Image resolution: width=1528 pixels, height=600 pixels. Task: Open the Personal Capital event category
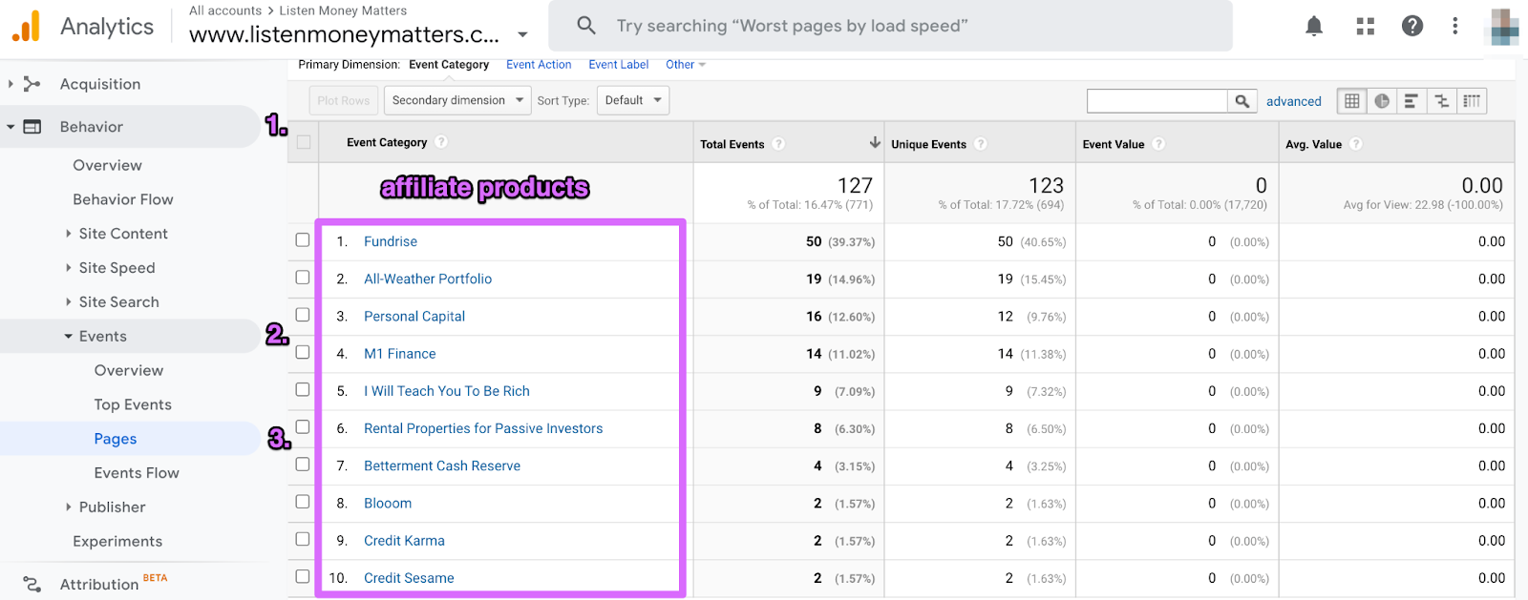pyautogui.click(x=414, y=317)
